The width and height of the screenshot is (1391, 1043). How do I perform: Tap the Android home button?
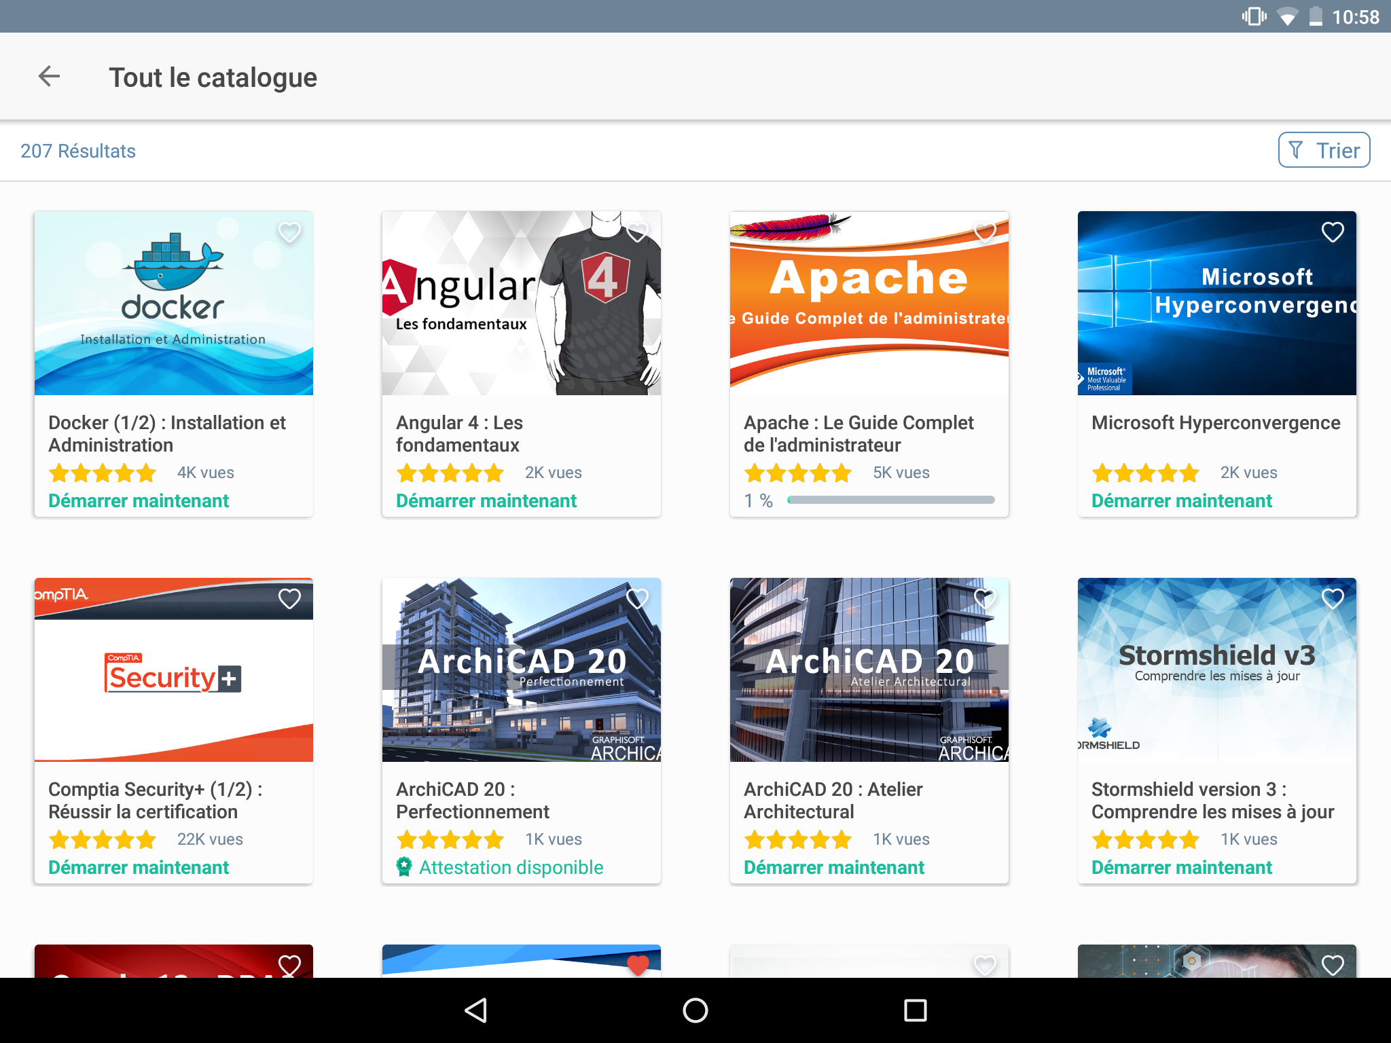tap(695, 1010)
